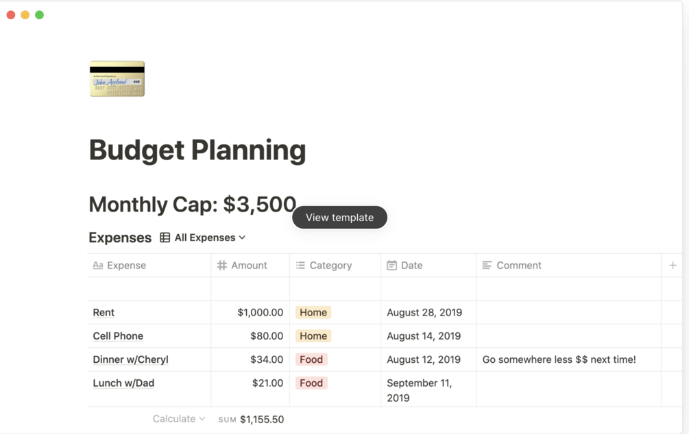Click the Dinner w/Cheryl comment cell
Viewport: 689px width, 434px height.
tap(559, 359)
